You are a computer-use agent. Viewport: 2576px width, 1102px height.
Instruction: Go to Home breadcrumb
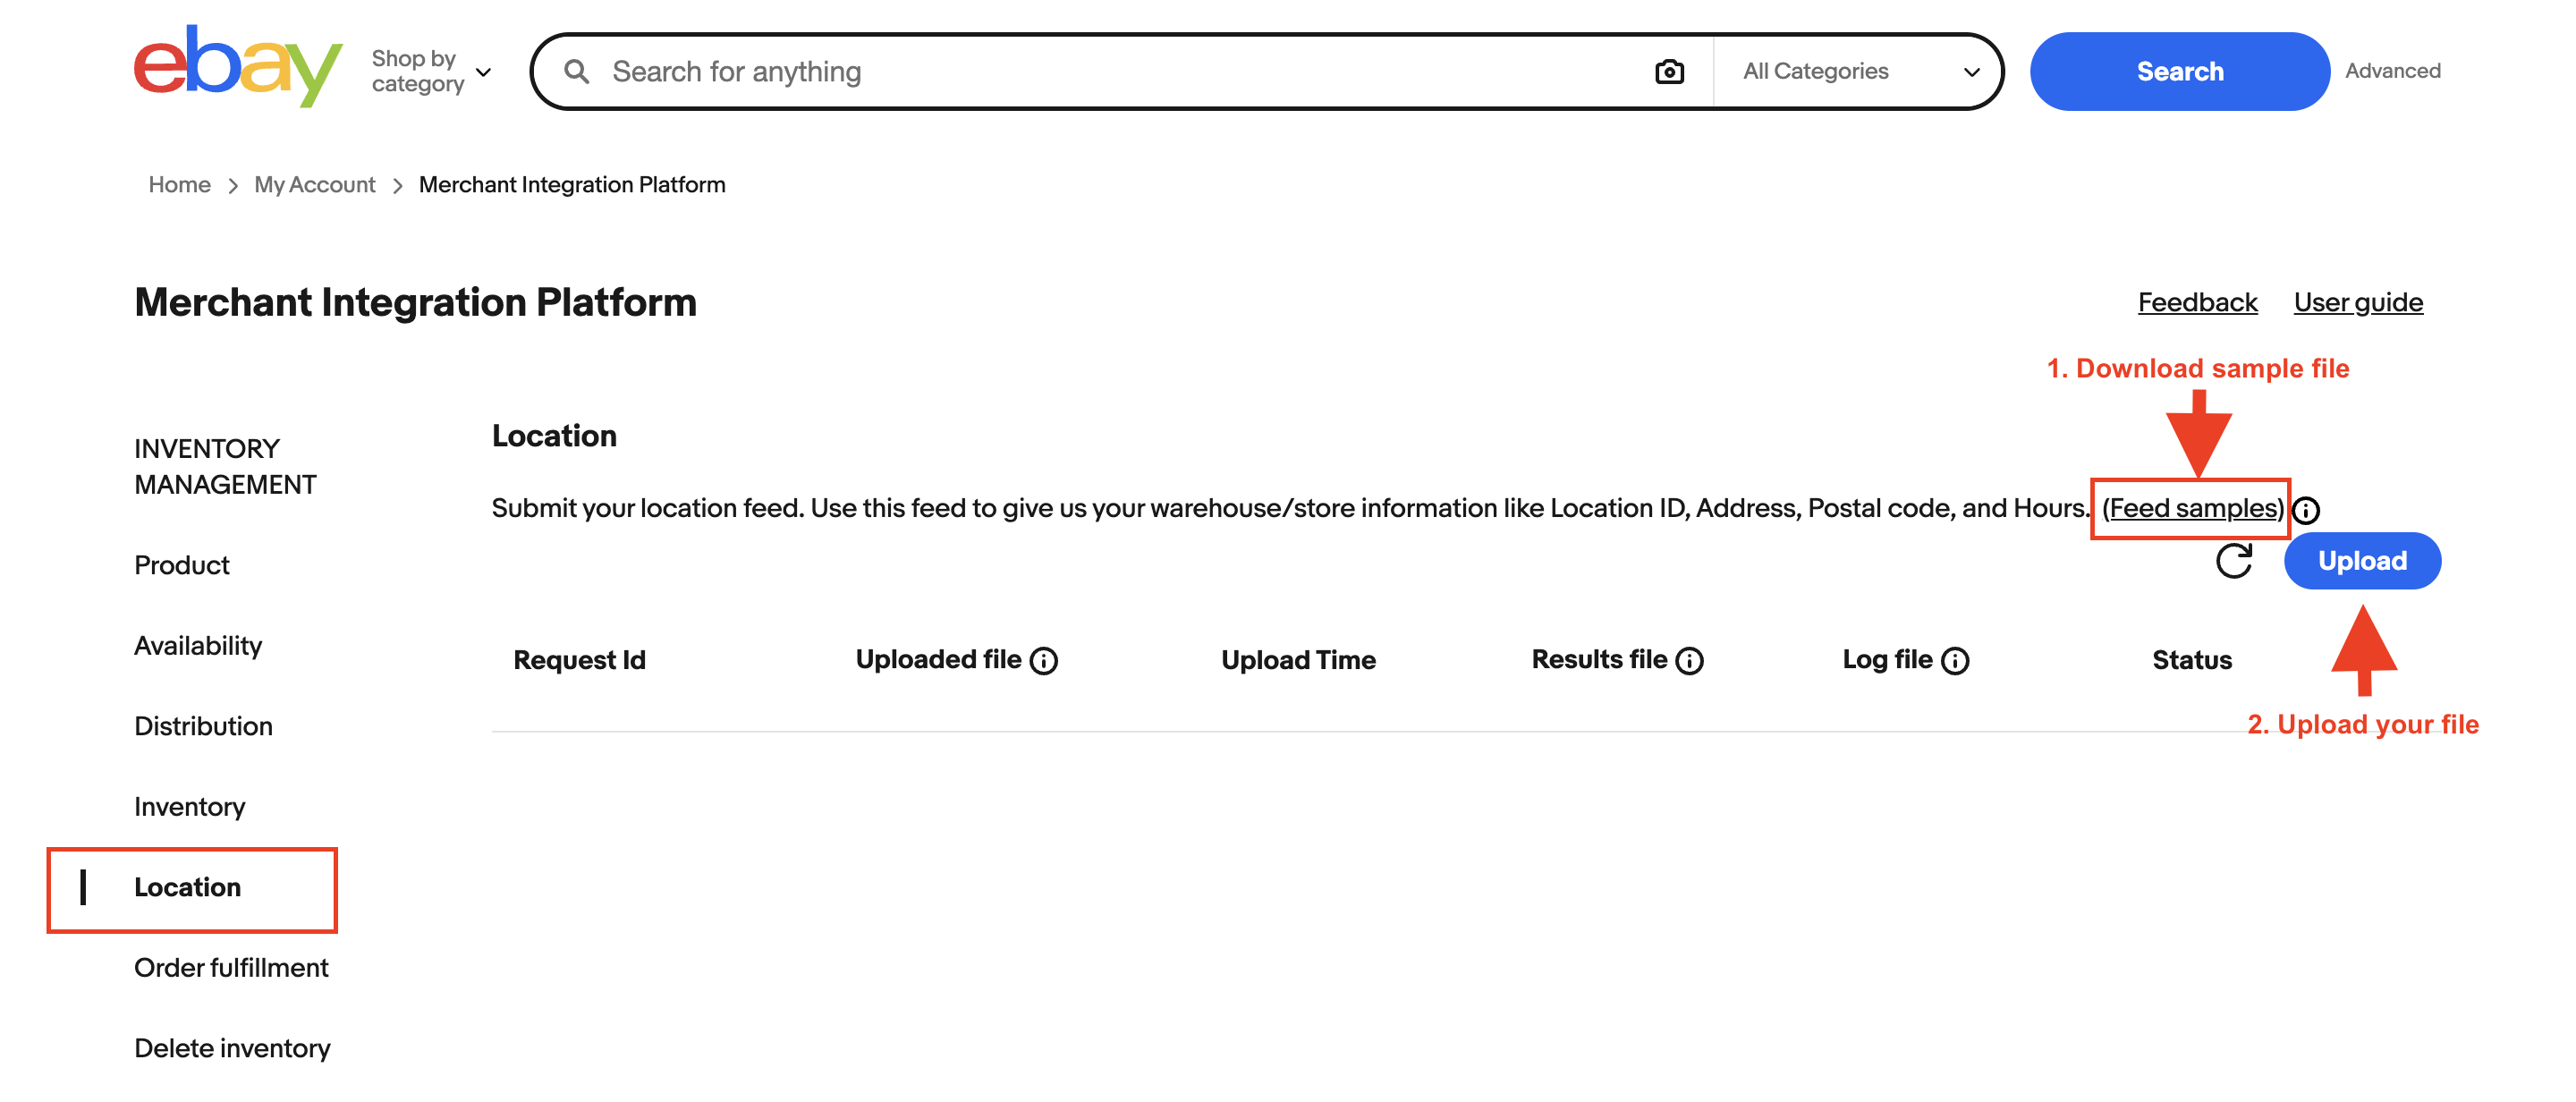(x=179, y=185)
